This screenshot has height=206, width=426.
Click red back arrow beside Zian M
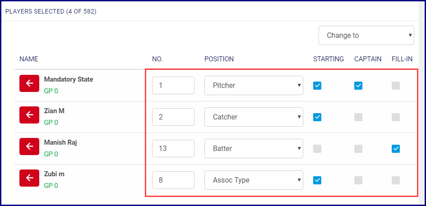click(x=29, y=115)
